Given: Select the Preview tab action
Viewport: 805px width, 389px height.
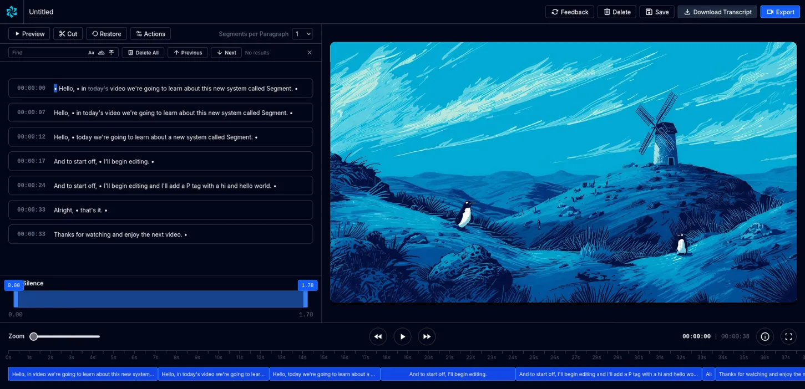Looking at the screenshot, I should point(29,33).
